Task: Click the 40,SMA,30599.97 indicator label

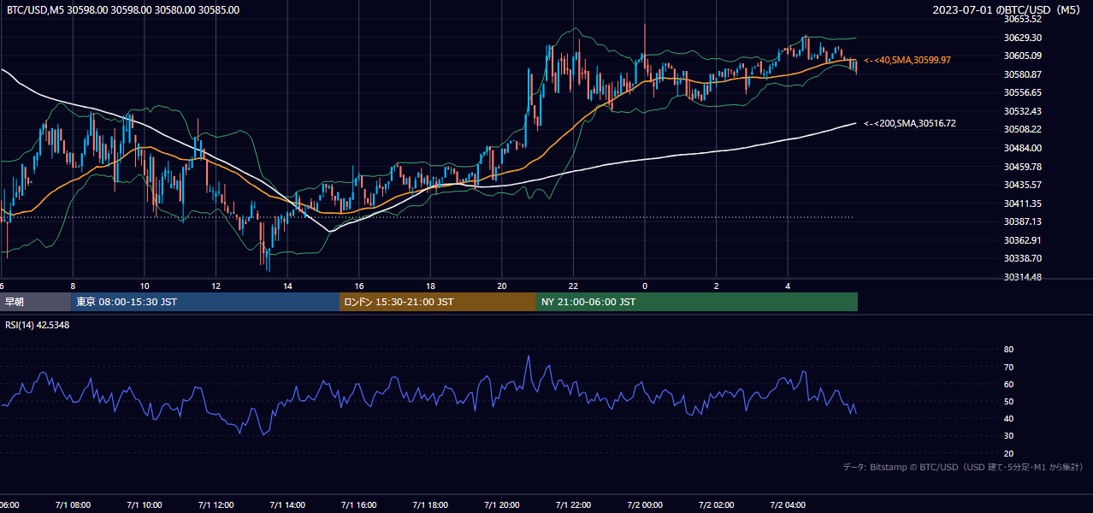Action: [x=907, y=61]
